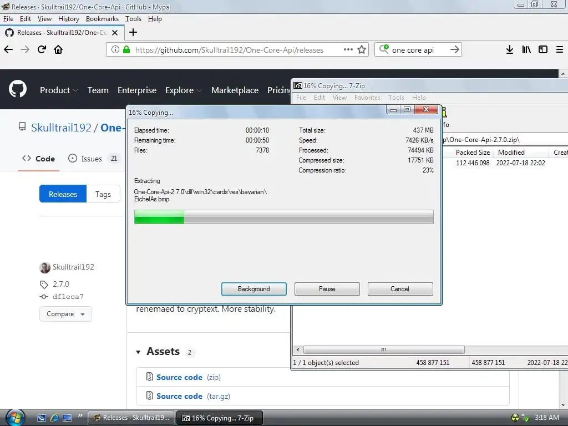Send the copy operation to Background
The image size is (568, 426).
(x=254, y=289)
